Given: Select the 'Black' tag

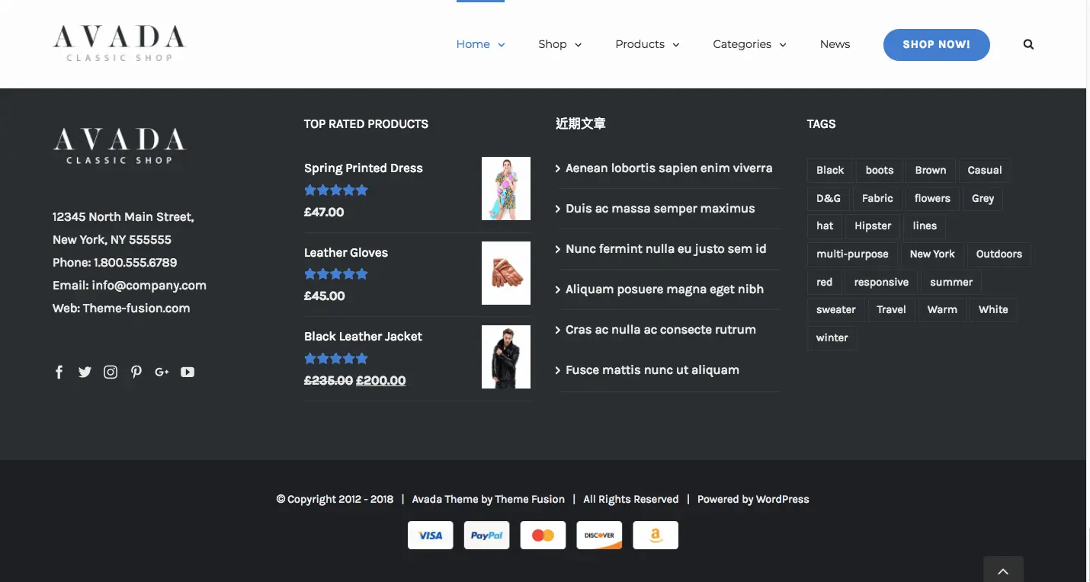Looking at the screenshot, I should (x=830, y=171).
